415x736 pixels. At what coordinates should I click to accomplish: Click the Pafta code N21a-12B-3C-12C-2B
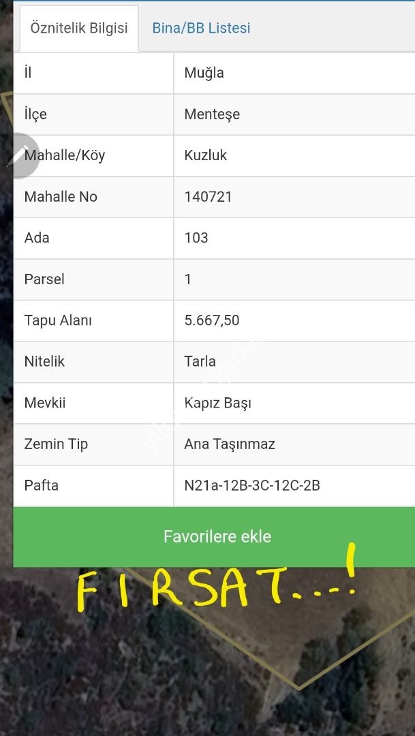click(252, 486)
